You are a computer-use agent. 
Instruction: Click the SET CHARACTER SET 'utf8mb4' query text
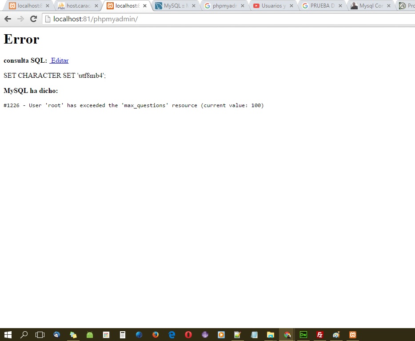tap(55, 76)
